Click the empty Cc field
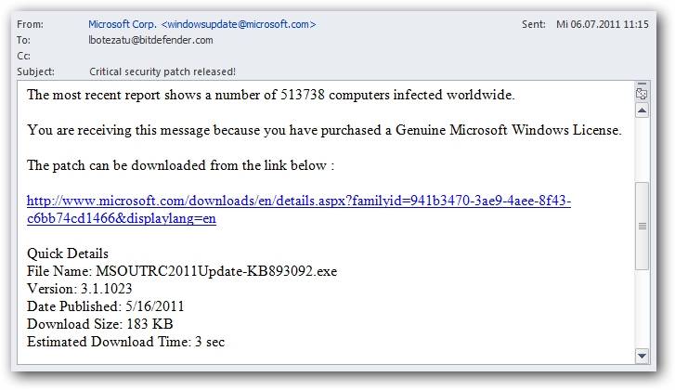The image size is (675, 390). (x=279, y=56)
